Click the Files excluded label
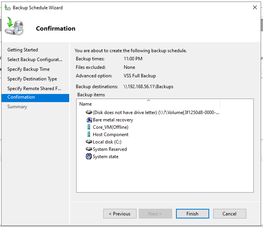This screenshot has width=263, height=227. tap(91, 67)
